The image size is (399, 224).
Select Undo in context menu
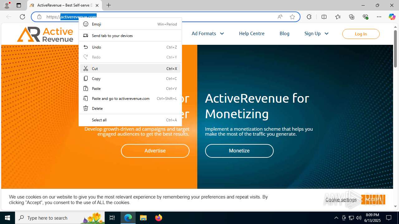[x=130, y=47]
